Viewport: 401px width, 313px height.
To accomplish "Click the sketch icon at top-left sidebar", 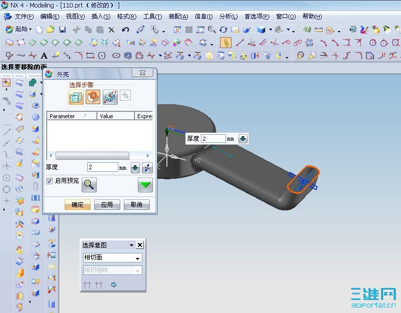I will (x=7, y=83).
